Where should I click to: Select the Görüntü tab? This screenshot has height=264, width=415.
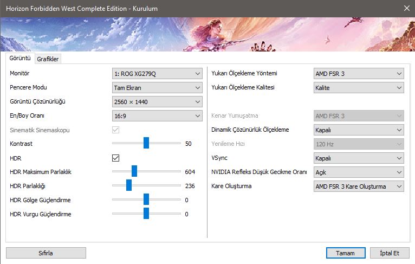pyautogui.click(x=20, y=58)
